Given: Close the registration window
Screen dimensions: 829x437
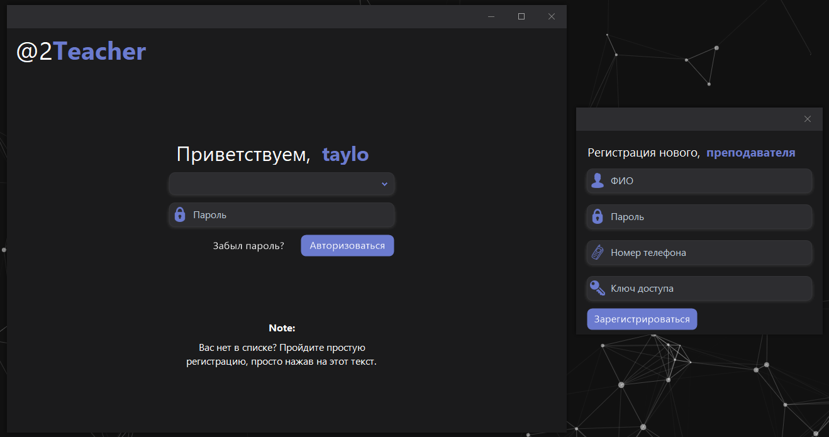Looking at the screenshot, I should point(808,119).
